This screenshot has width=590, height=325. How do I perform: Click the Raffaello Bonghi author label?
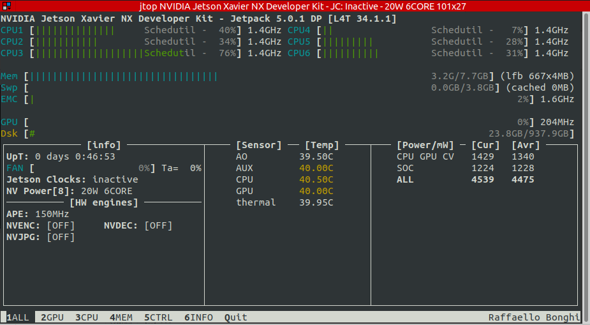click(535, 317)
